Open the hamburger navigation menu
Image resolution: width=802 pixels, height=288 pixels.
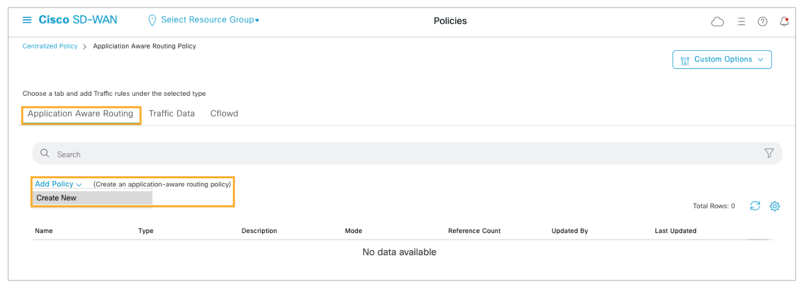(x=27, y=20)
